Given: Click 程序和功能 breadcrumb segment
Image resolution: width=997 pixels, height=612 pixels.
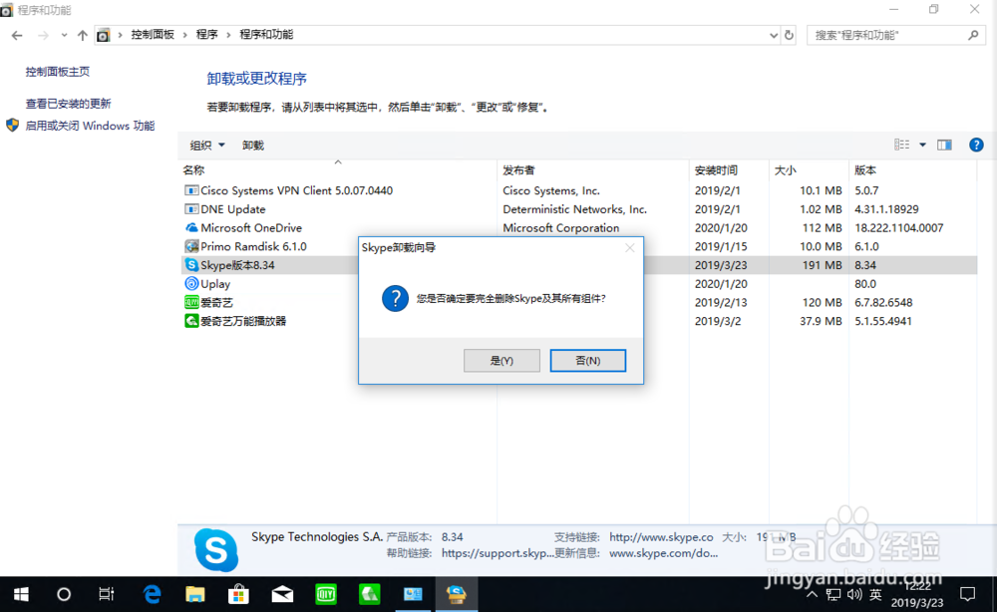Looking at the screenshot, I should [266, 34].
